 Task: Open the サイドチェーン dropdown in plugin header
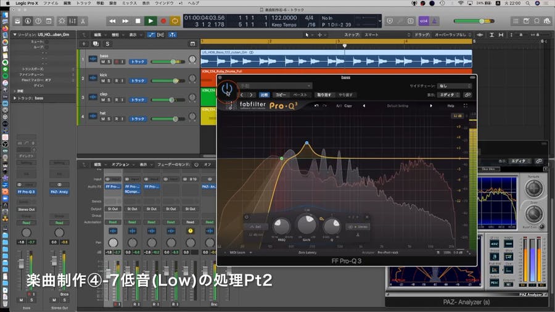coord(454,86)
